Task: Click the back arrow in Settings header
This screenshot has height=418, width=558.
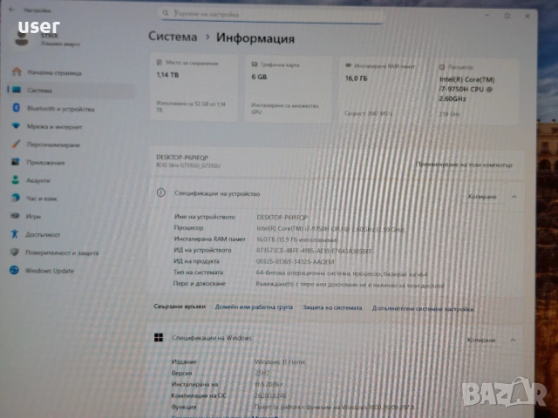Action: point(11,10)
